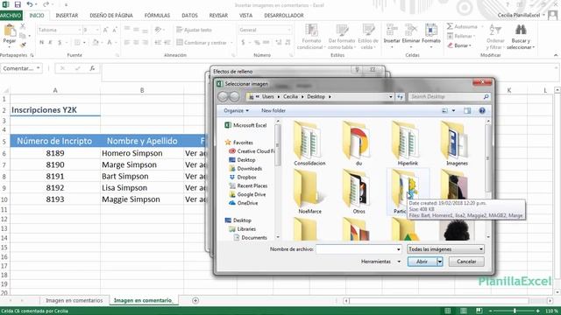This screenshot has height=315, width=561.
Task: Click the zoom in plus button
Action: (537, 311)
